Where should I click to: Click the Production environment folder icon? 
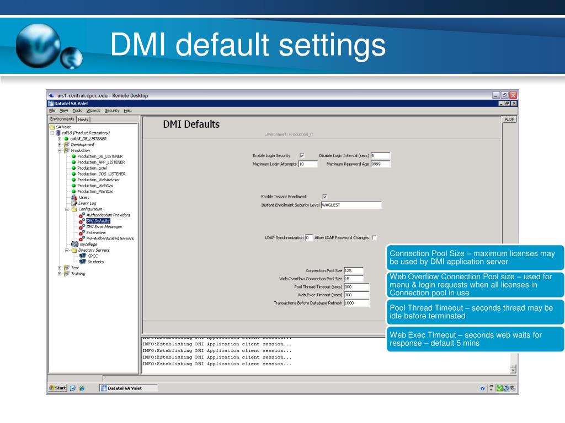pyautogui.click(x=67, y=150)
